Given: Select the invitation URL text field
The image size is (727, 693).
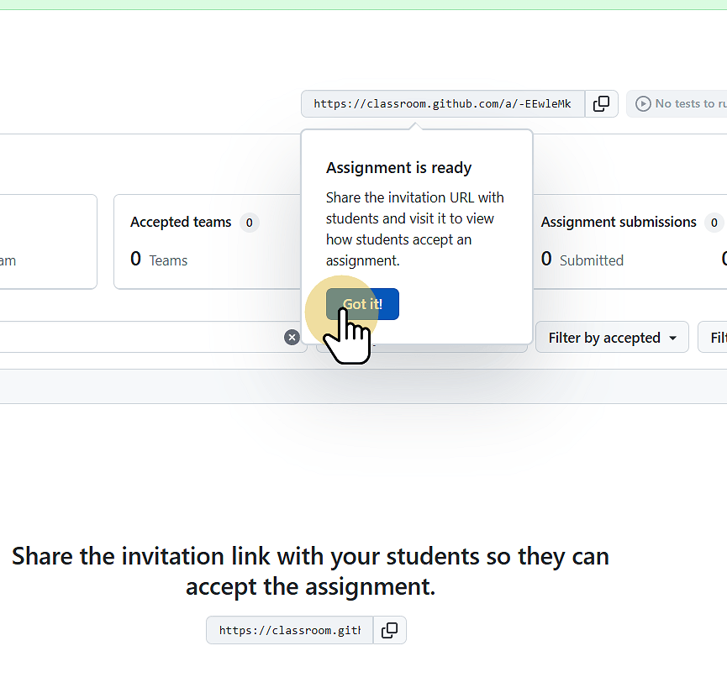Looking at the screenshot, I should tap(441, 103).
